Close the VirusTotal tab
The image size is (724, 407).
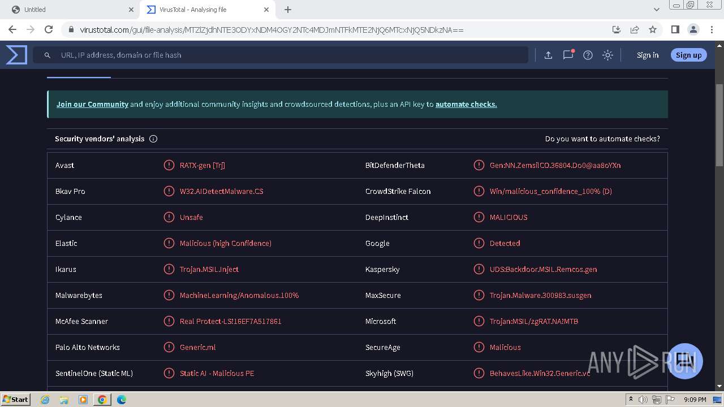pos(267,10)
